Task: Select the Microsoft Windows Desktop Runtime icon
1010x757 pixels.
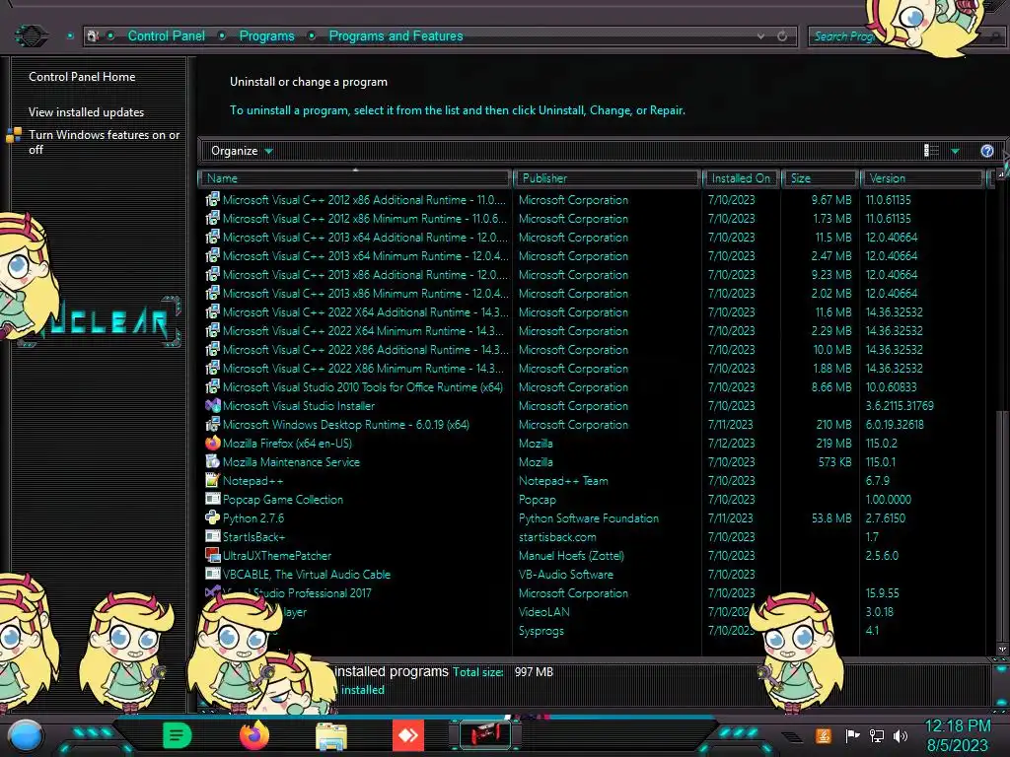Action: coord(213,424)
